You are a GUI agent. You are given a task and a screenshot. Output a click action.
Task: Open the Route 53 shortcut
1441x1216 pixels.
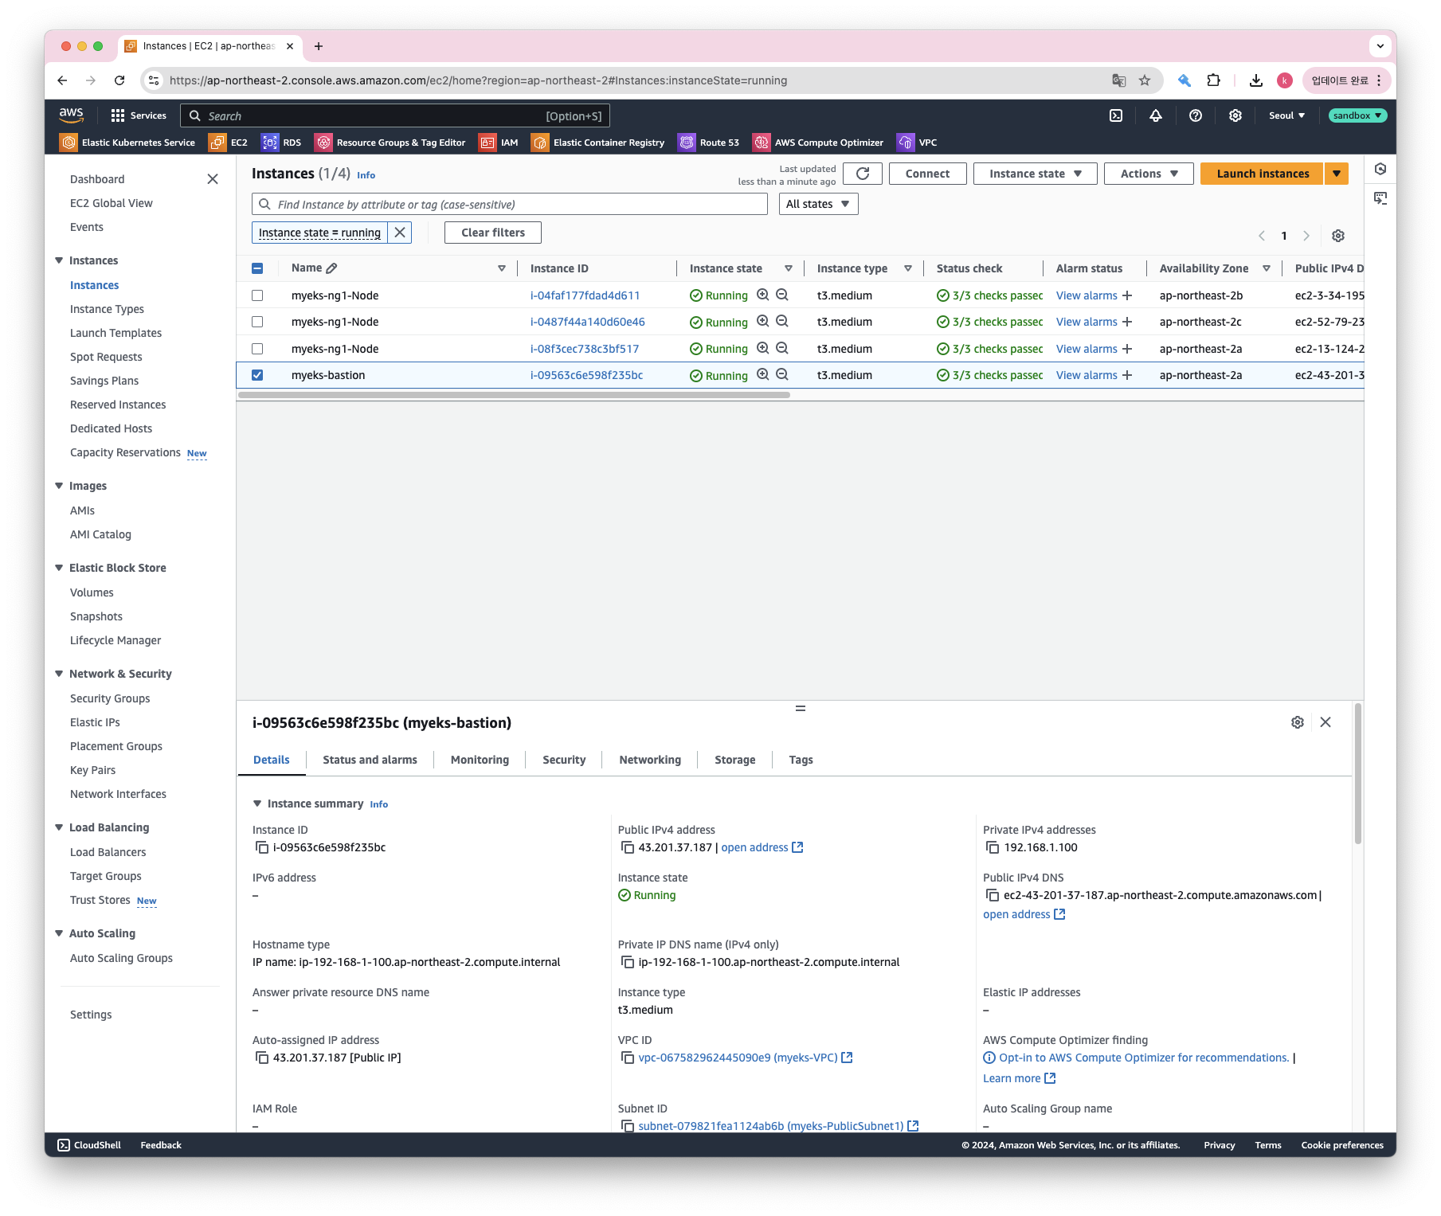coord(709,143)
